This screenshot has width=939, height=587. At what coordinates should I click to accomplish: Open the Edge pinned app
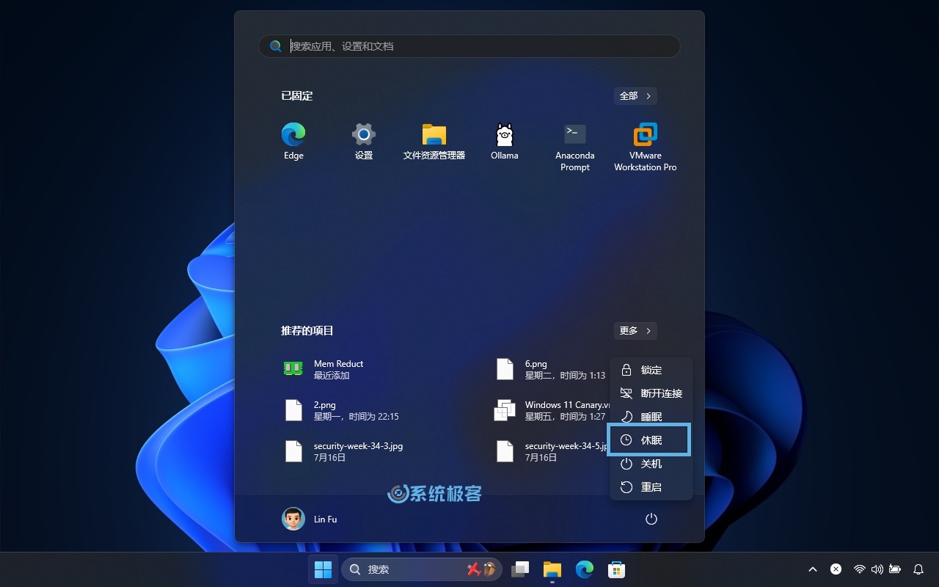point(293,142)
